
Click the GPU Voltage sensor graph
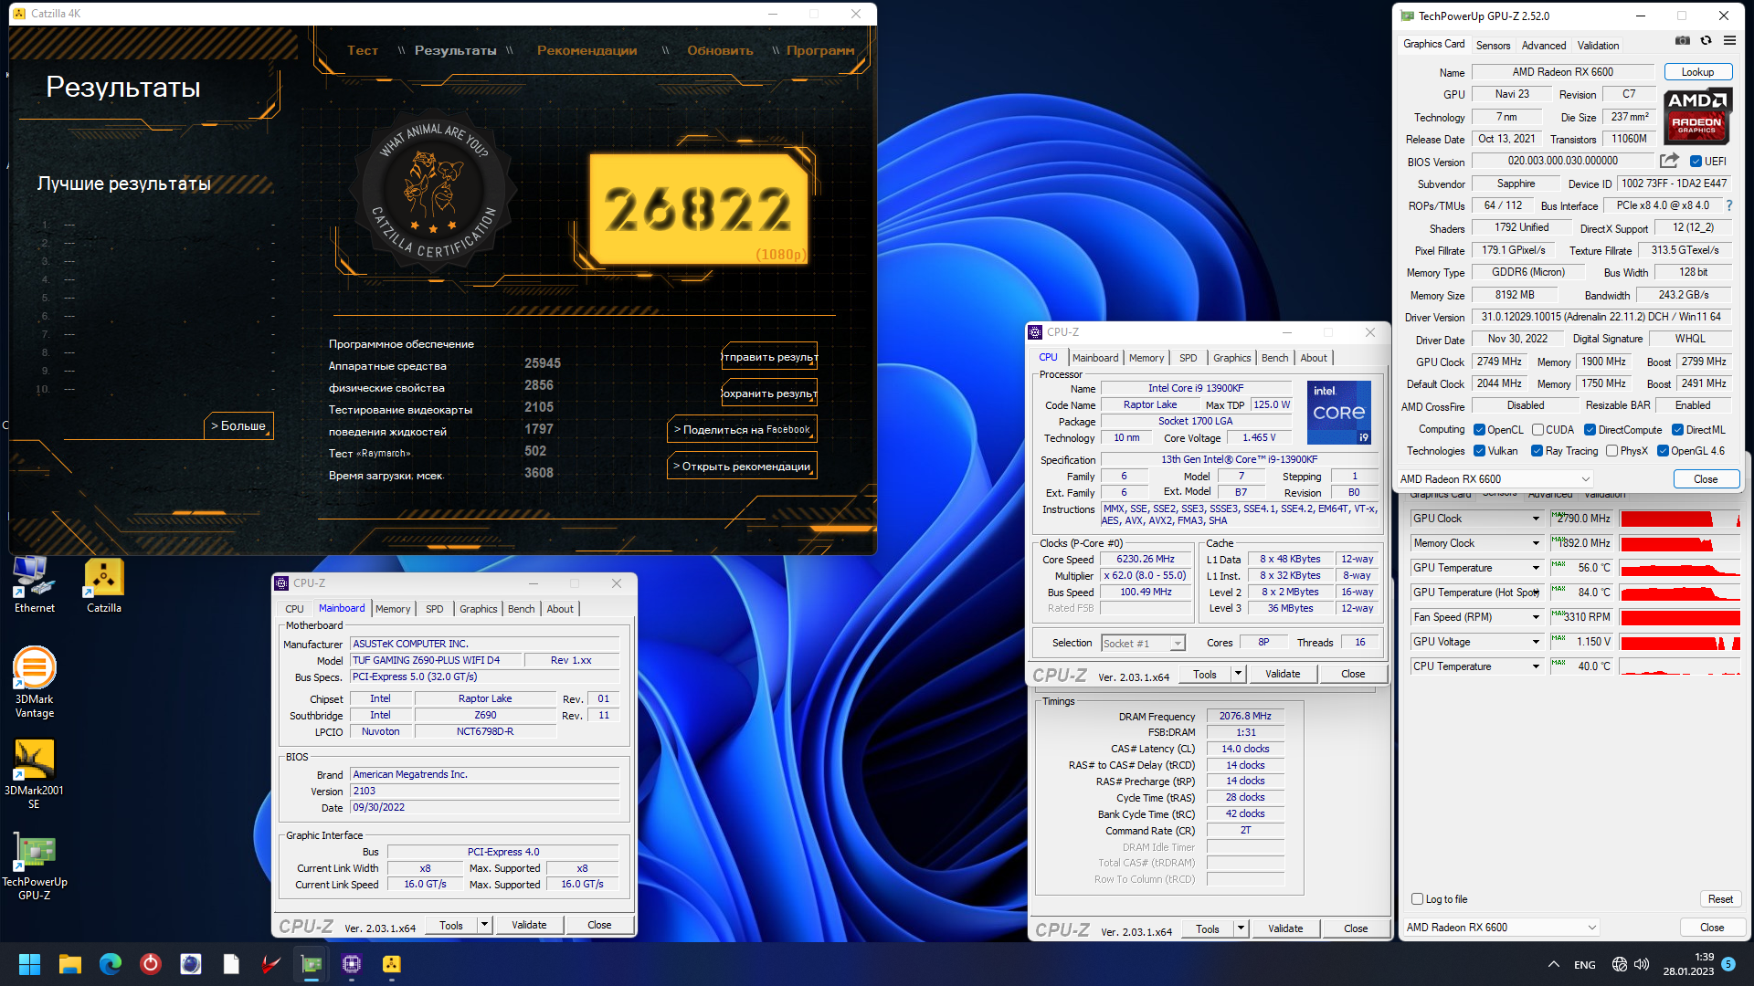click(1681, 642)
